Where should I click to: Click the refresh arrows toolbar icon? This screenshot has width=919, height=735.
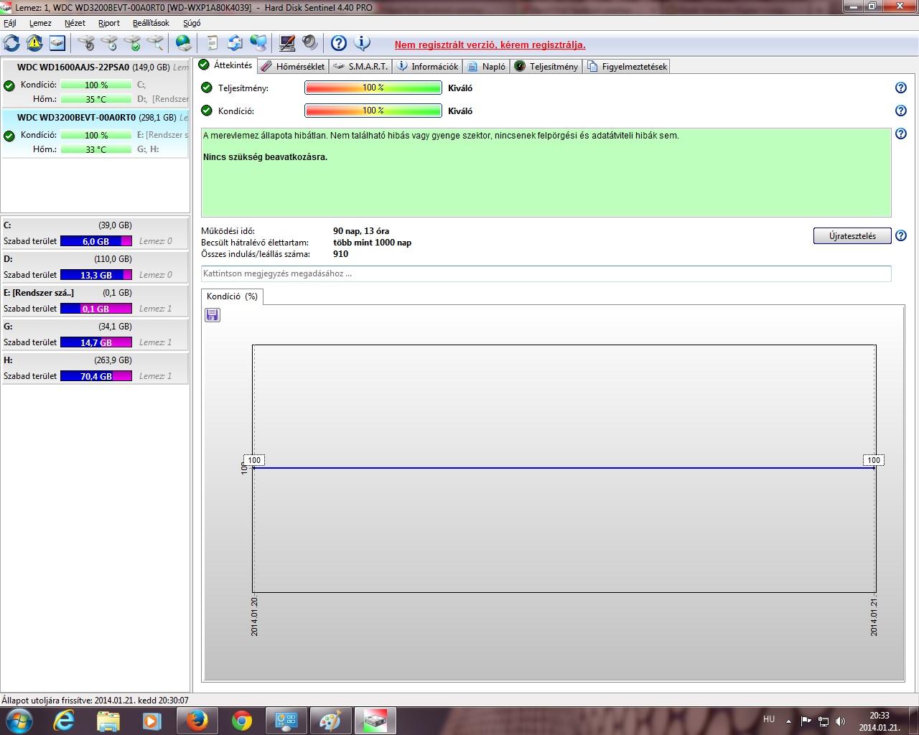coord(11,43)
